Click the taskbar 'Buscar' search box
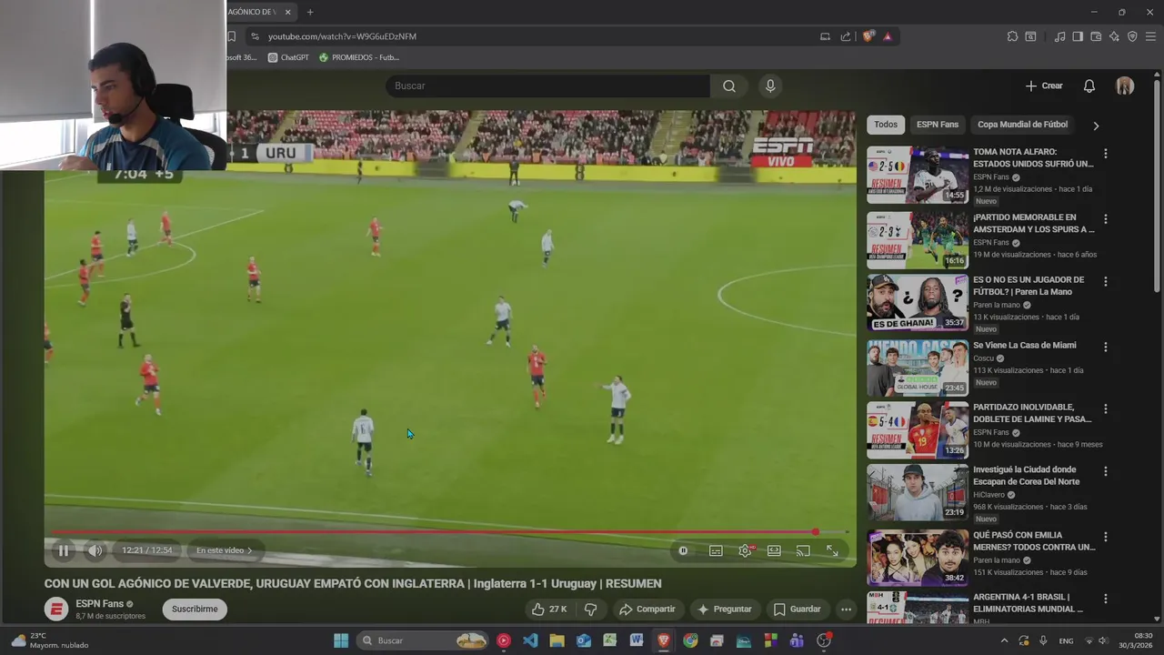This screenshot has width=1164, height=655. point(423,640)
